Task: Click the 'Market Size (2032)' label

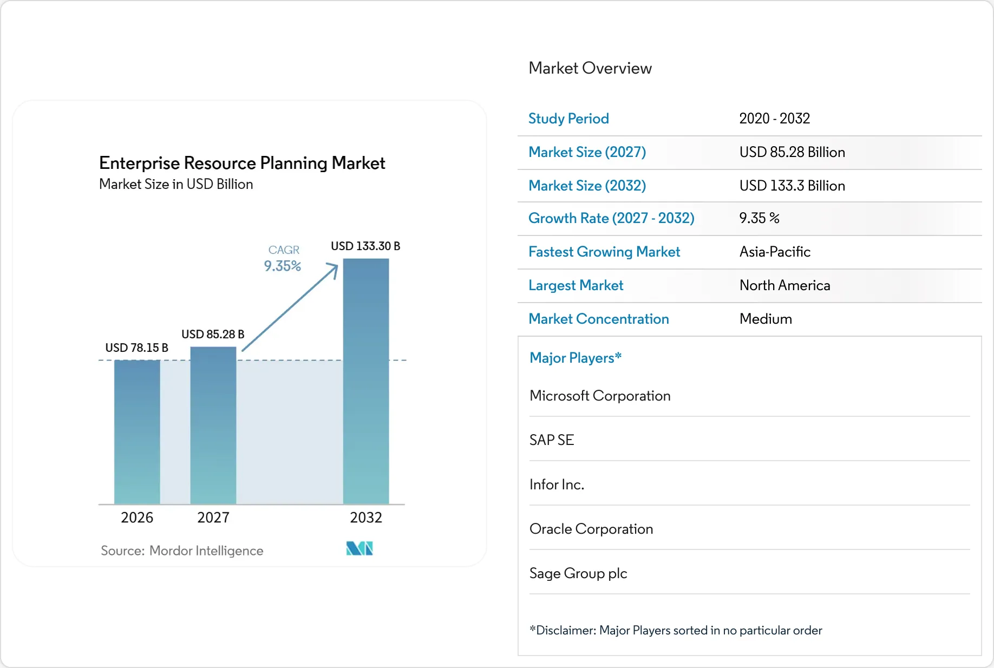Action: tap(587, 186)
